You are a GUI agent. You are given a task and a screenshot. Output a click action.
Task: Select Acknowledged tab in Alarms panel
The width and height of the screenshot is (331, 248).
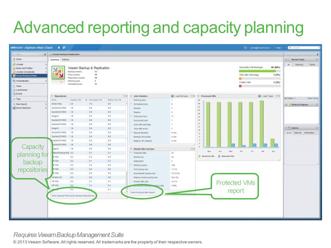click(309, 133)
